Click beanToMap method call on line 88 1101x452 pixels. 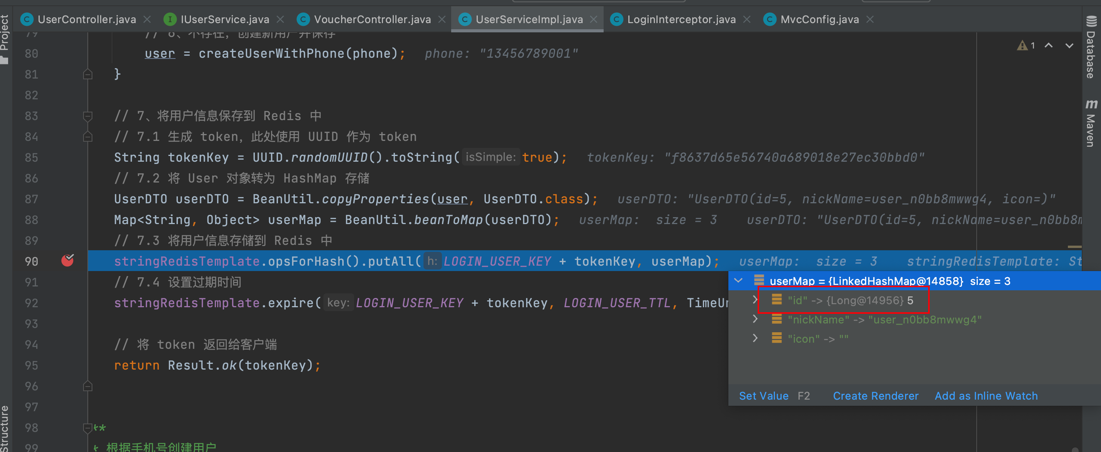(448, 220)
